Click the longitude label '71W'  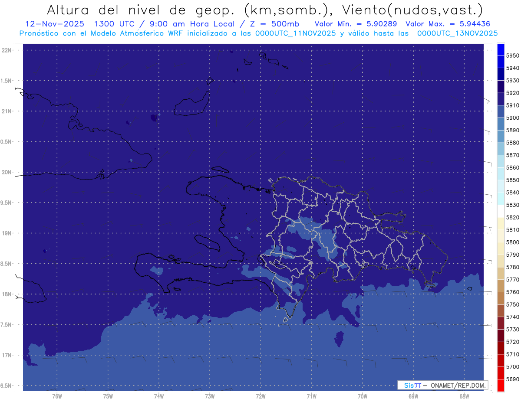coord(311,396)
